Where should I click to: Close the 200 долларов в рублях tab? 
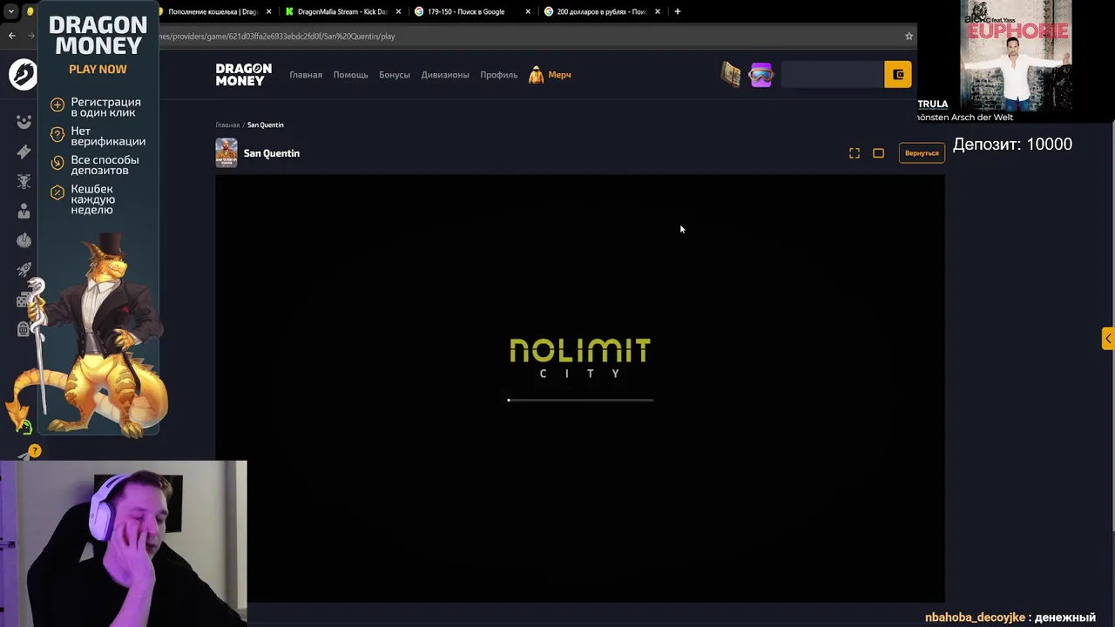658,11
